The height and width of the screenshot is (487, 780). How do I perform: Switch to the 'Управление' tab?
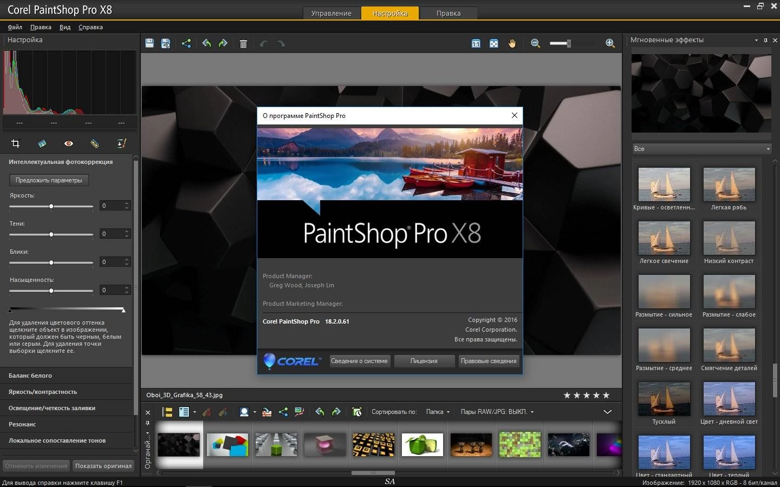click(331, 13)
